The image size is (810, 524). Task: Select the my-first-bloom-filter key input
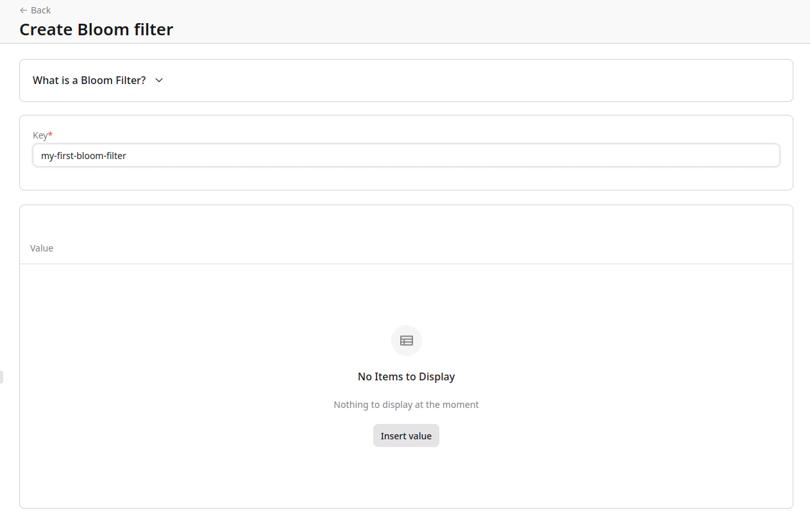click(406, 155)
